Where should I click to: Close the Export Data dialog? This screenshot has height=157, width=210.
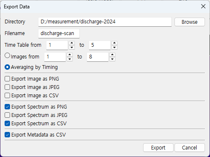pyautogui.click(x=203, y=6)
